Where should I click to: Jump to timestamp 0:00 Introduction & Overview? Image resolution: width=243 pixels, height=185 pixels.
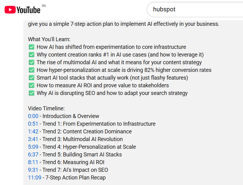33,116
